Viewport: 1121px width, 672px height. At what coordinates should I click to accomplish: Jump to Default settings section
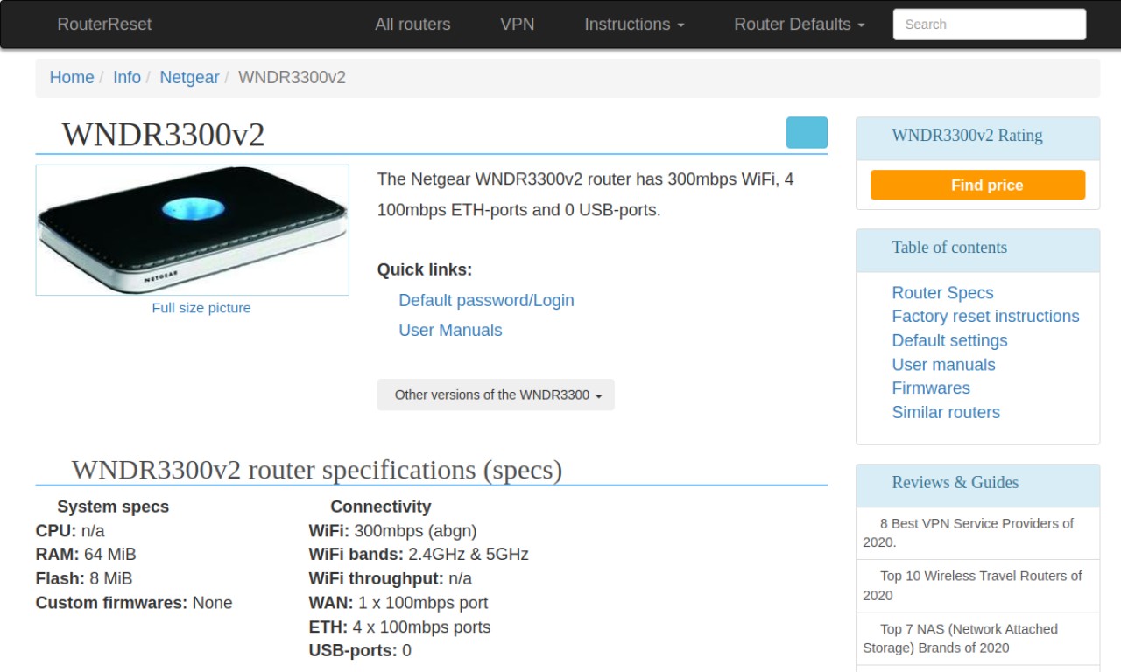click(949, 340)
